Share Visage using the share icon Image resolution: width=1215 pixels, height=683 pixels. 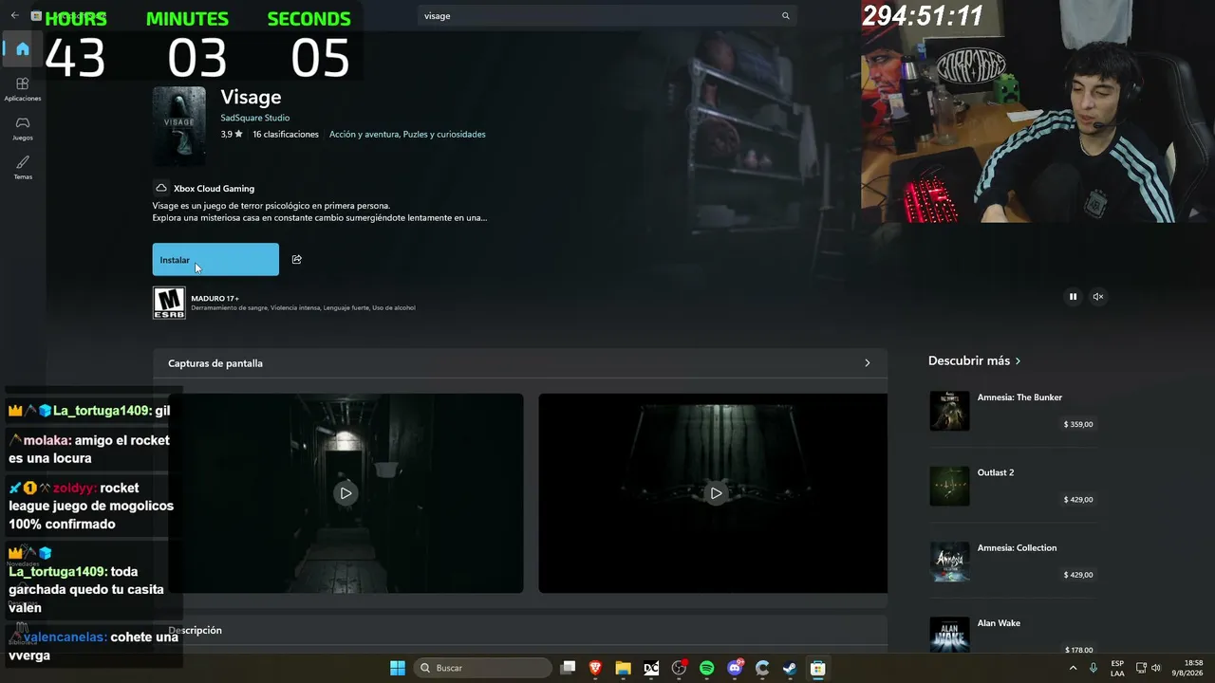(x=297, y=259)
